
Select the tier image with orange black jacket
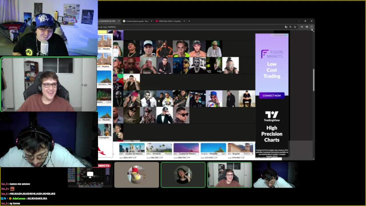click(164, 49)
